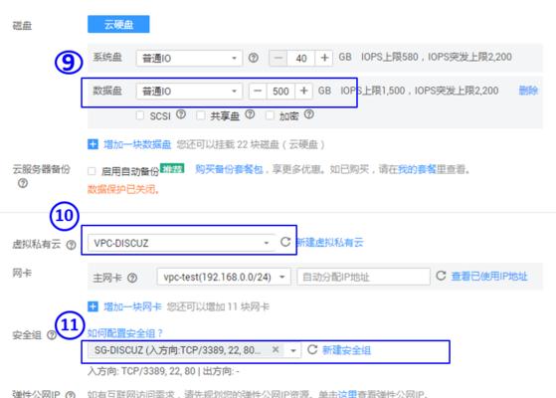Click the 数据保护已关闭 warning text
This screenshot has height=398, width=556.
123,189
